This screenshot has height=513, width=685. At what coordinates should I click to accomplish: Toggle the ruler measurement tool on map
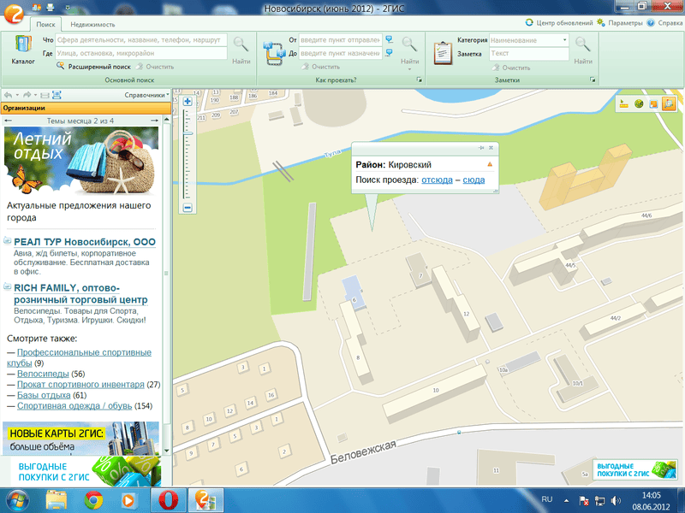tap(624, 103)
